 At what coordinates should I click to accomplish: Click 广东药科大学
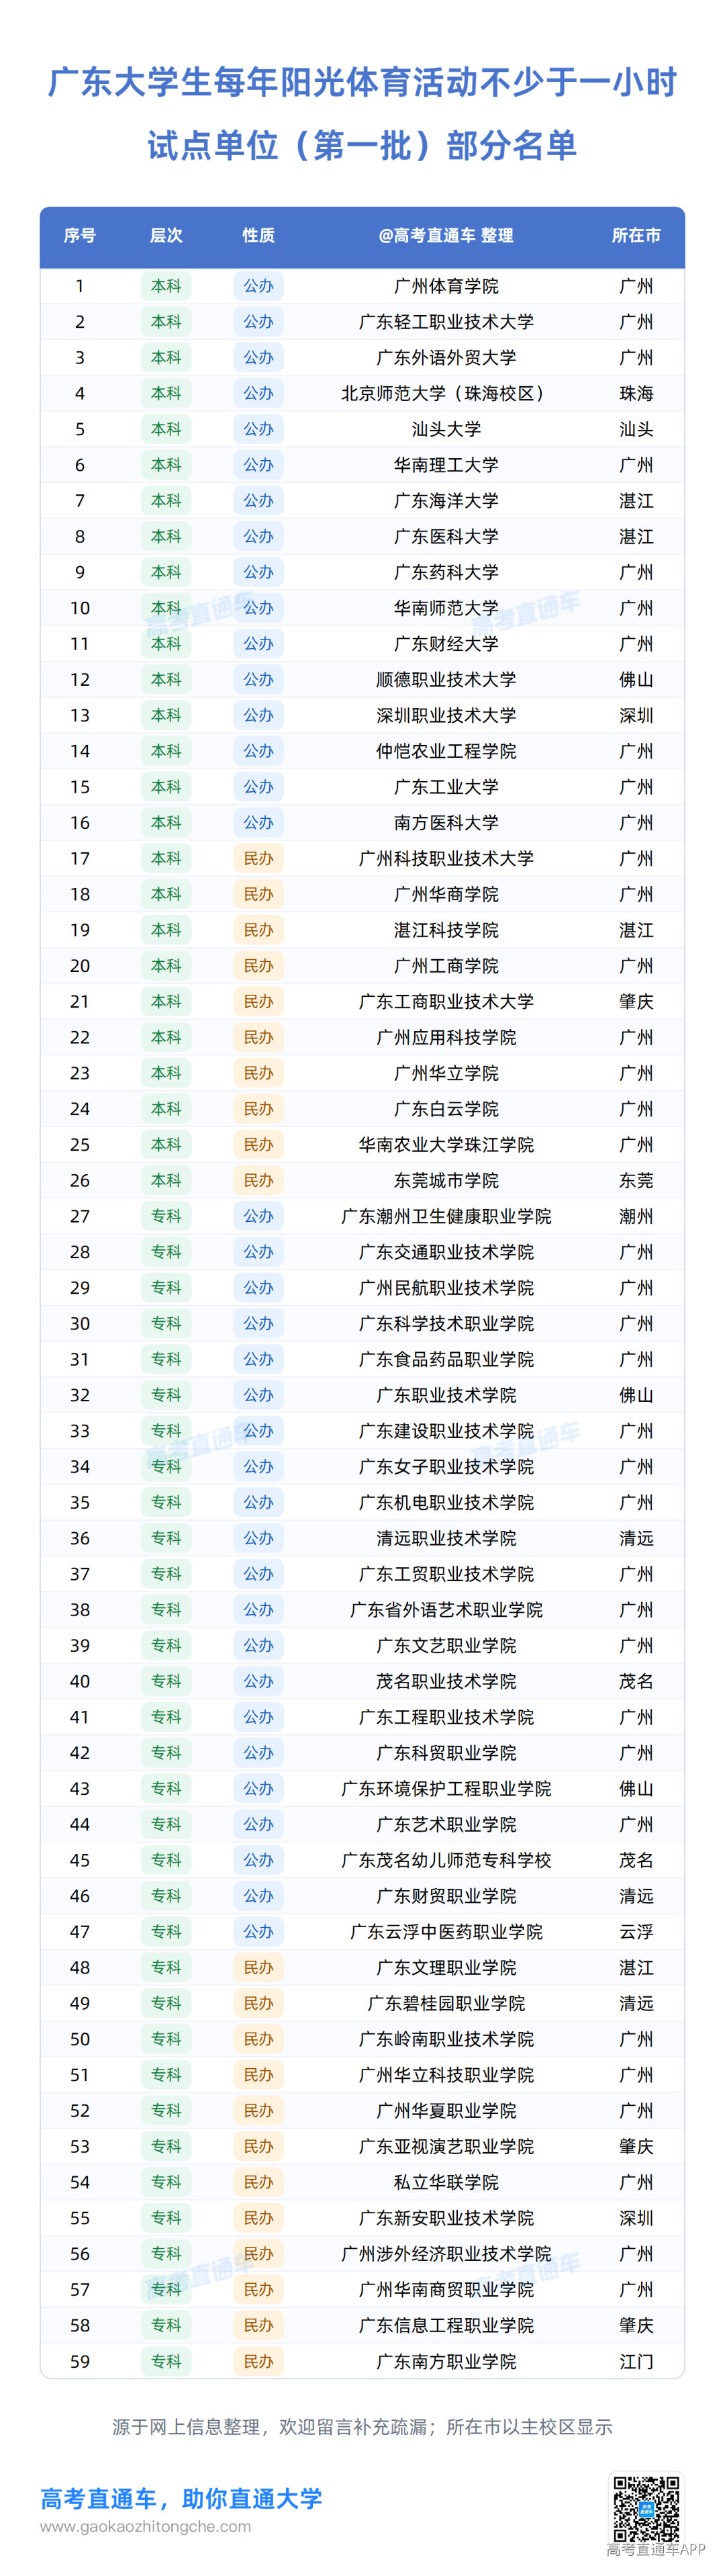pos(446,572)
